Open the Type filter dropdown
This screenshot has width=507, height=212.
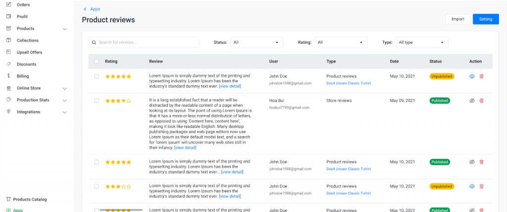pyautogui.click(x=422, y=43)
